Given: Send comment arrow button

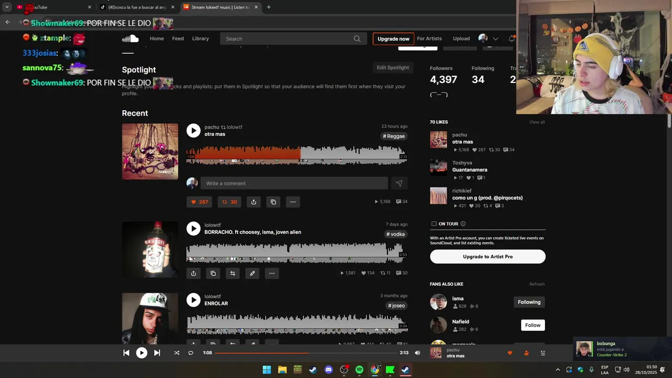Looking at the screenshot, I should [x=399, y=183].
